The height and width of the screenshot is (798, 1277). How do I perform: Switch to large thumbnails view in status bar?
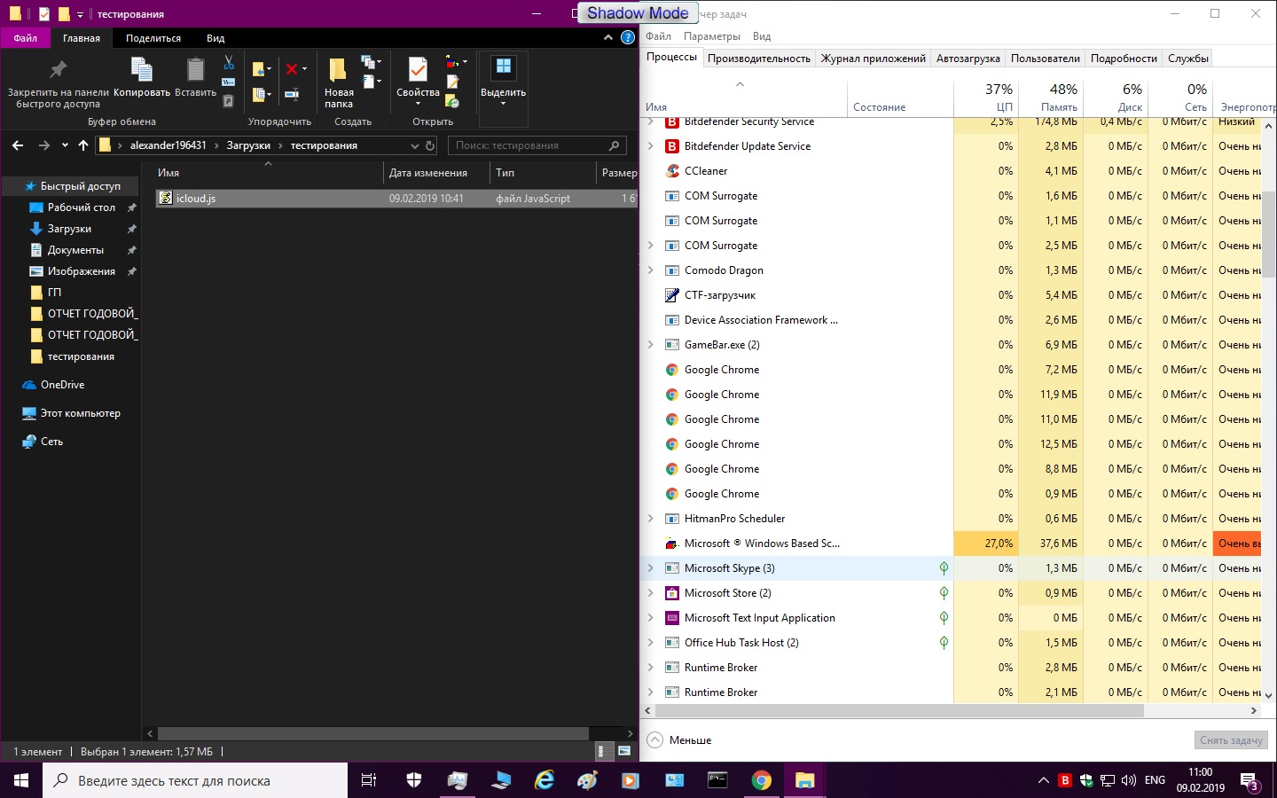[624, 751]
